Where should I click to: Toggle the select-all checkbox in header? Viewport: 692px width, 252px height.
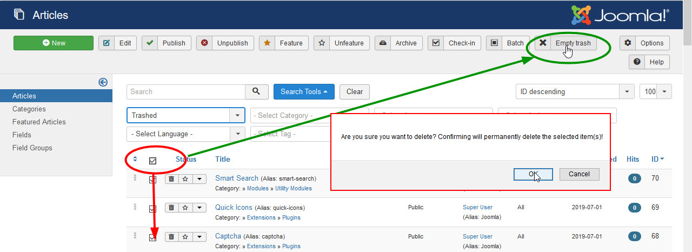click(x=152, y=160)
